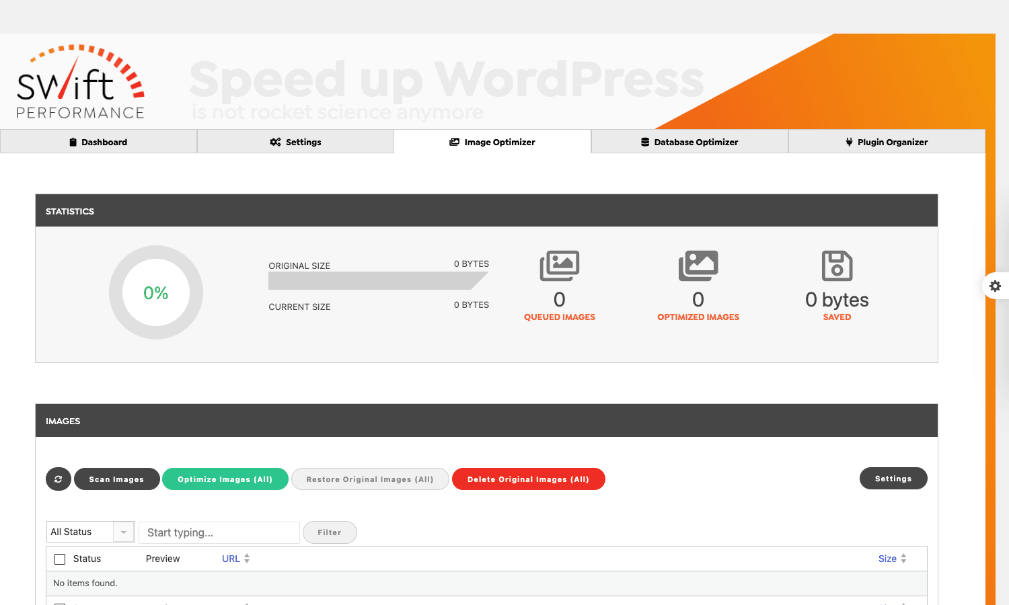Click the Preview column header
This screenshot has height=605, width=1009.
pyautogui.click(x=163, y=559)
